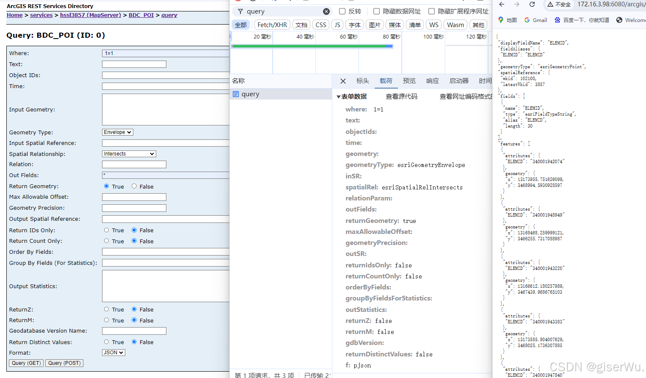This screenshot has height=378, width=646.
Task: Switch to the 启动器 initiator tab
Action: [459, 81]
